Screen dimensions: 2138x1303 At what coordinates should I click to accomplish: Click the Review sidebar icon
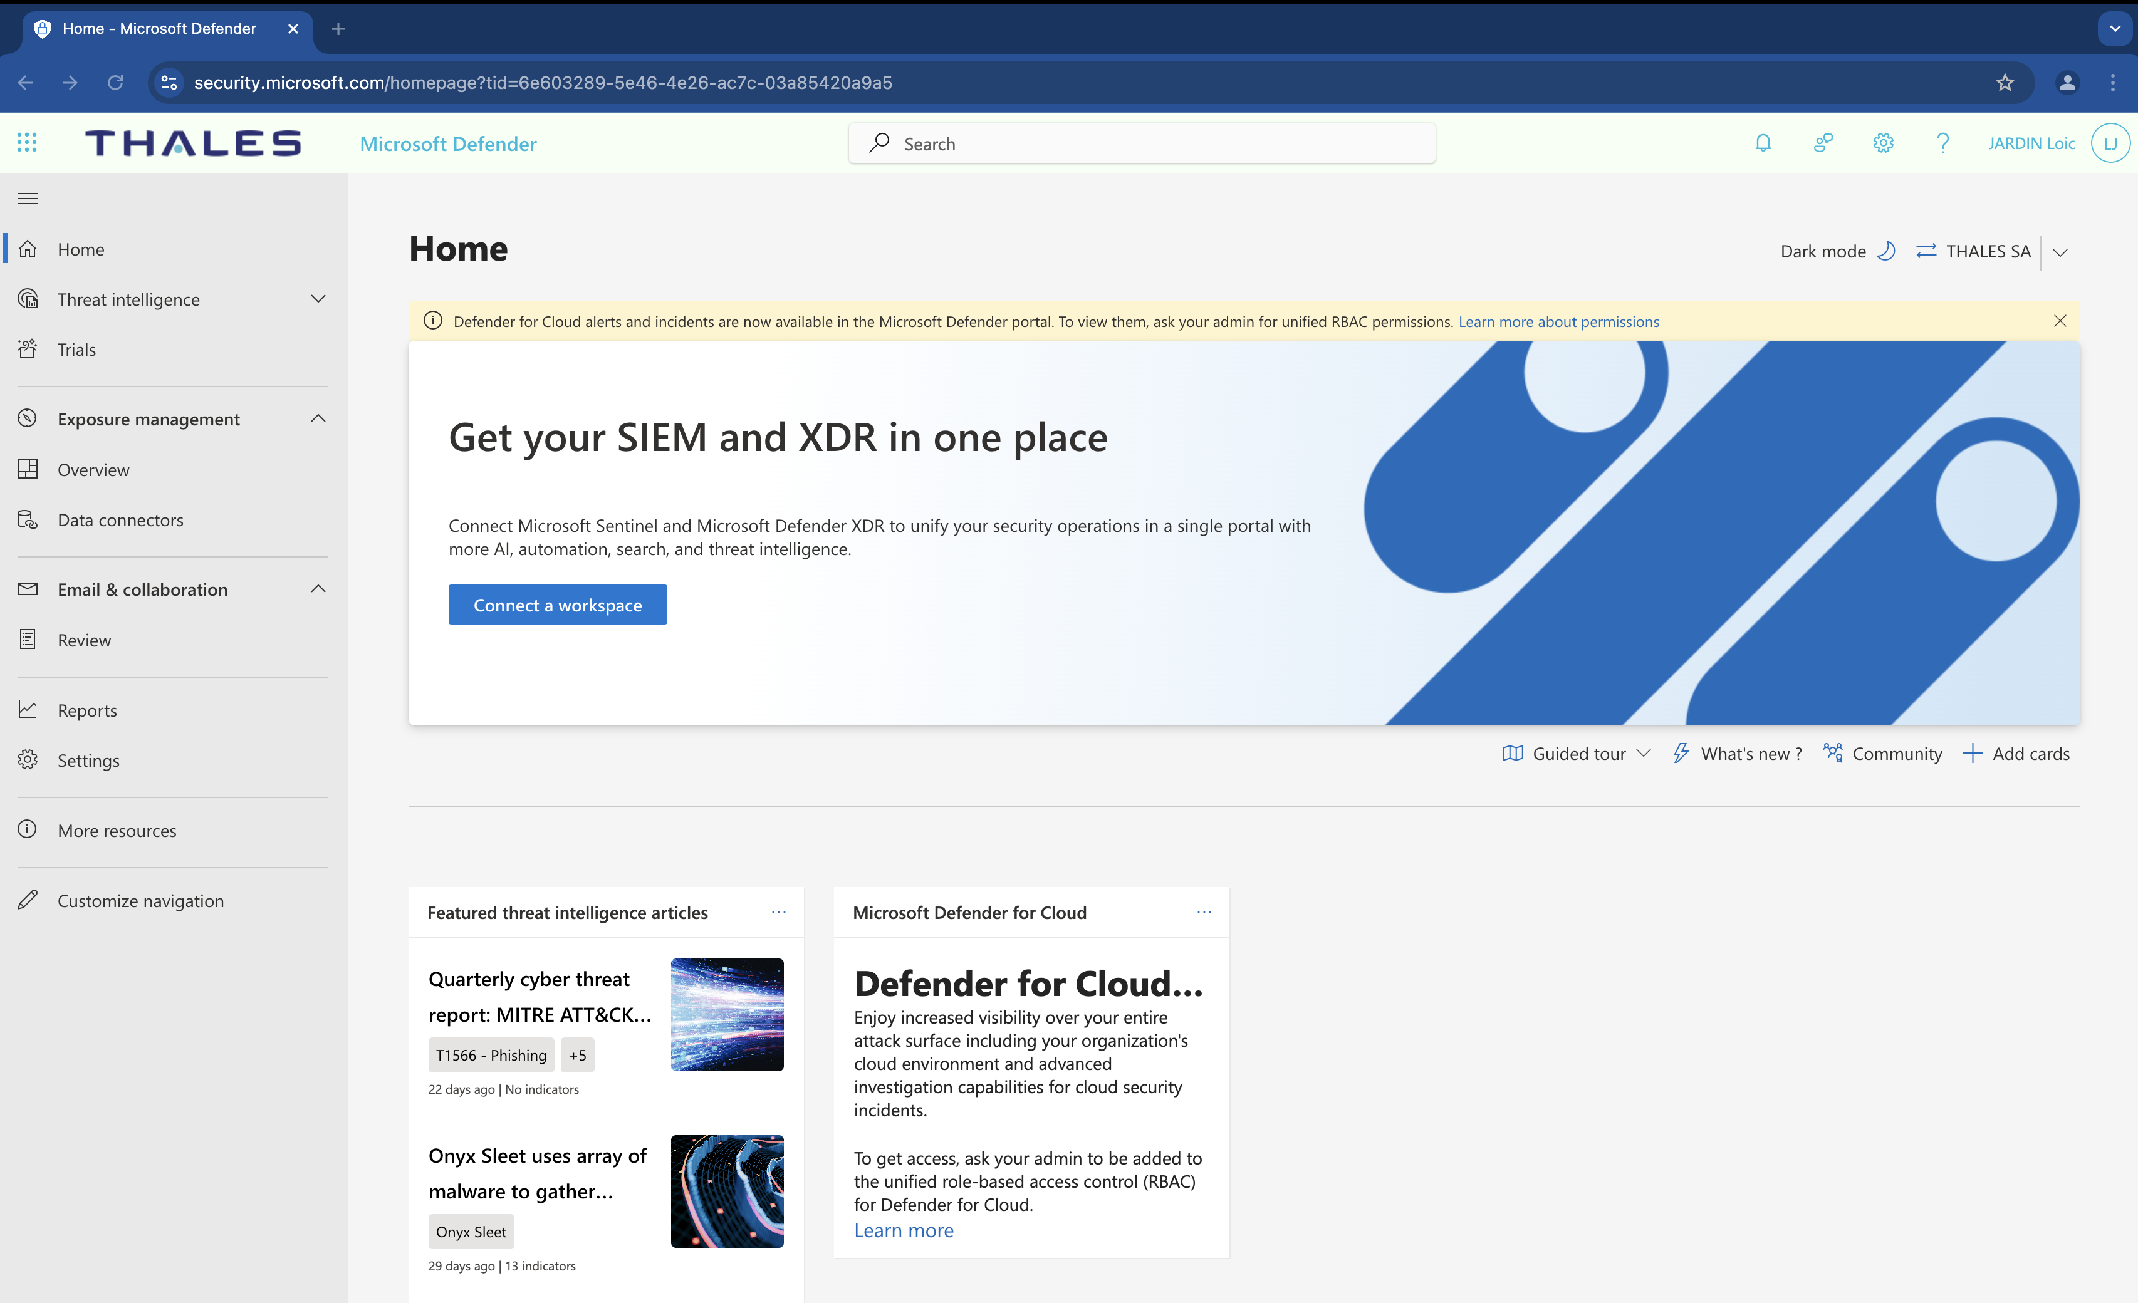pyautogui.click(x=28, y=640)
